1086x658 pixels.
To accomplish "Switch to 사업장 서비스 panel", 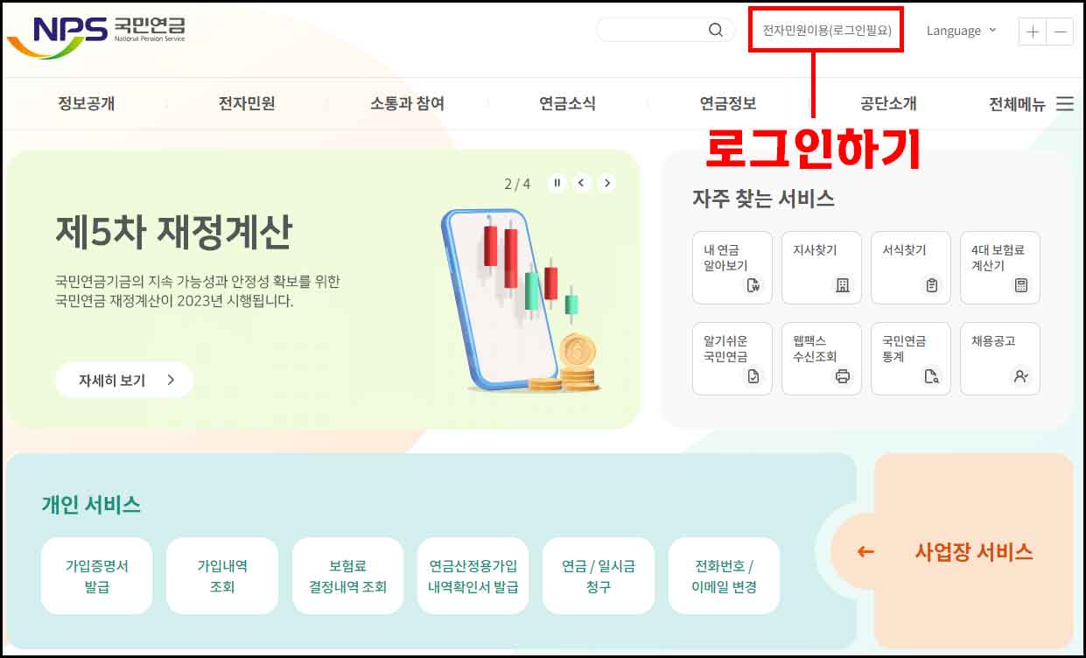I will (x=974, y=552).
